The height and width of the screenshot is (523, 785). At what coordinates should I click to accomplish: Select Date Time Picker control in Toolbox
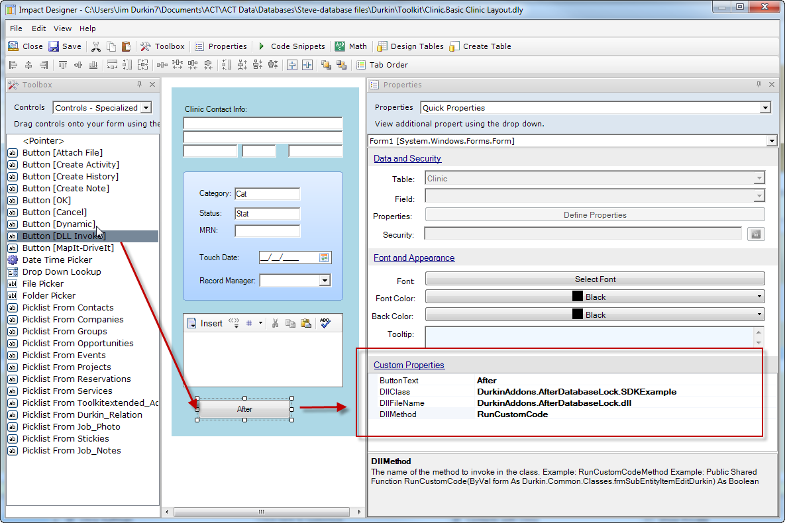[57, 260]
